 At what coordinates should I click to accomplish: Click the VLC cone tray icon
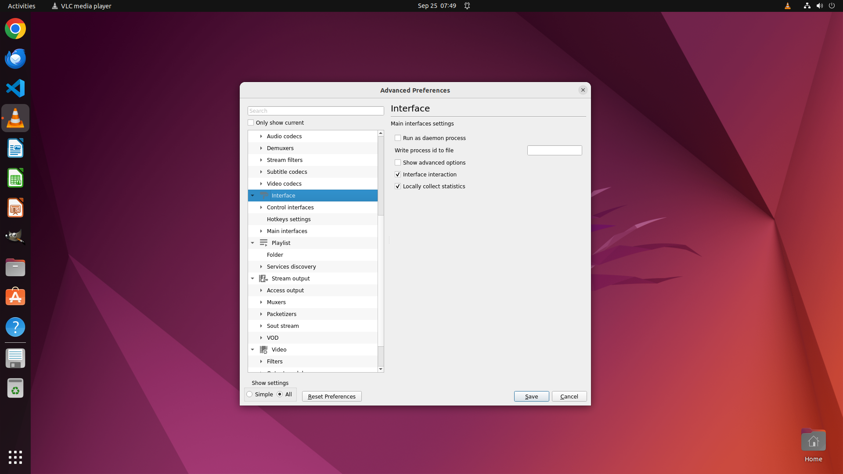(x=787, y=6)
